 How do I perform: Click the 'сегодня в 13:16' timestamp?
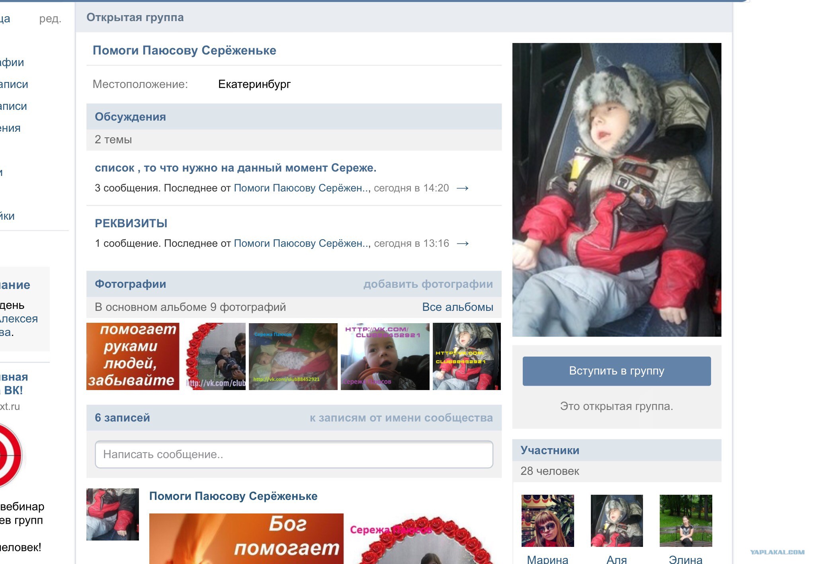411,244
